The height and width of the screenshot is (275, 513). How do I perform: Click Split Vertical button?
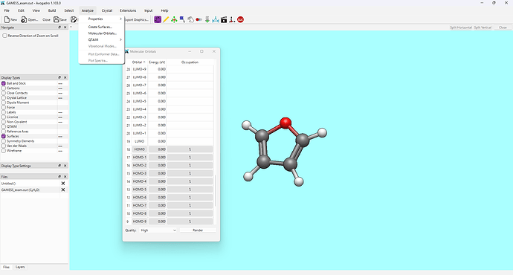(x=483, y=27)
